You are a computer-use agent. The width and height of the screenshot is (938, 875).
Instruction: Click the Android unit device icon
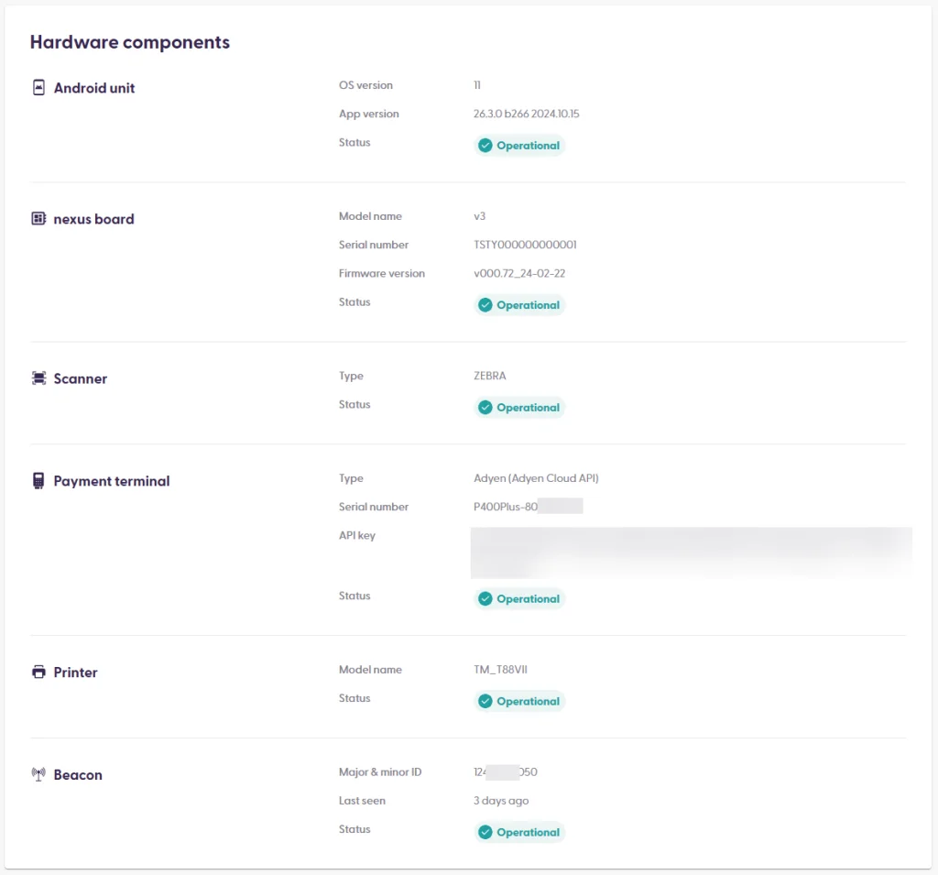click(x=38, y=87)
